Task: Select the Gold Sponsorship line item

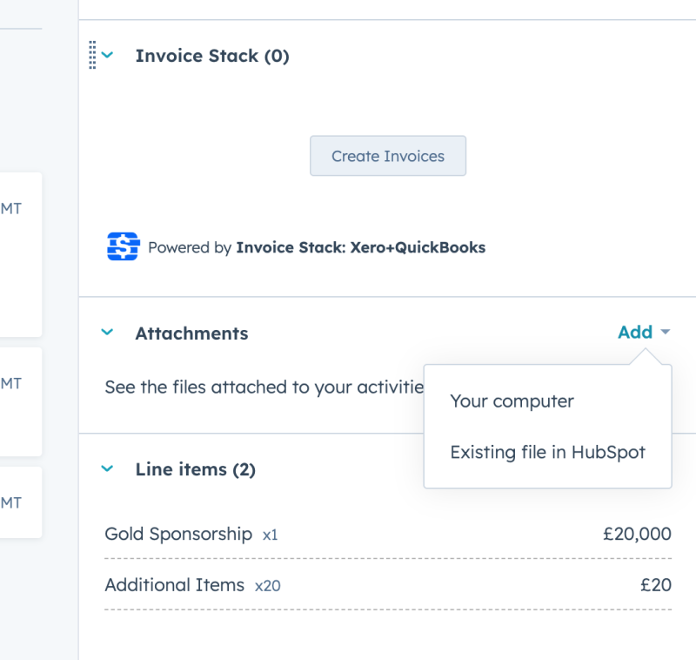Action: pos(178,534)
